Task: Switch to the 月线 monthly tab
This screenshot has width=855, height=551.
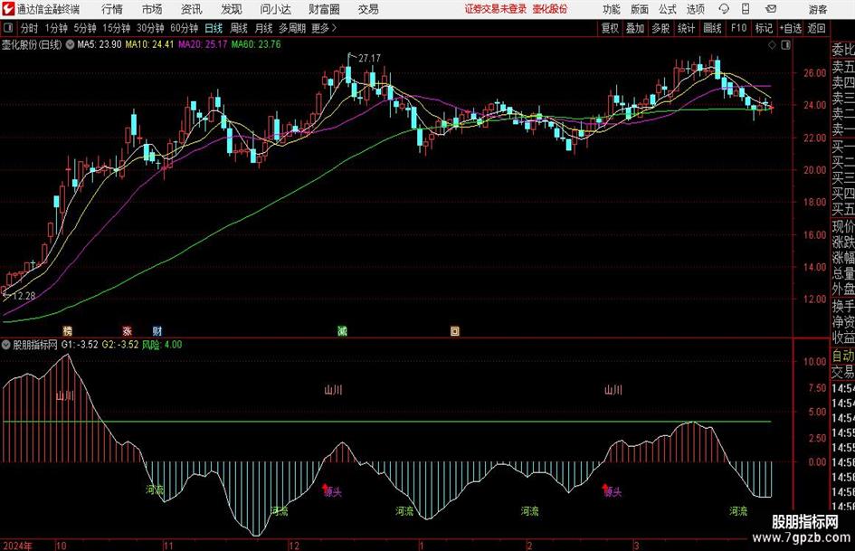Action: pos(264,28)
